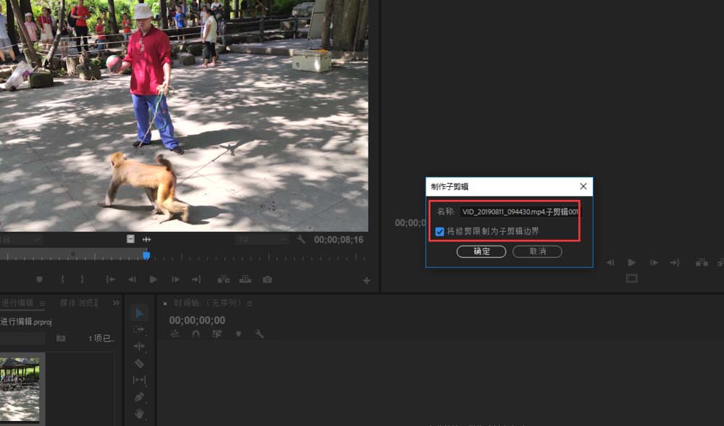
Task: Click the subclip name input field
Action: point(520,212)
